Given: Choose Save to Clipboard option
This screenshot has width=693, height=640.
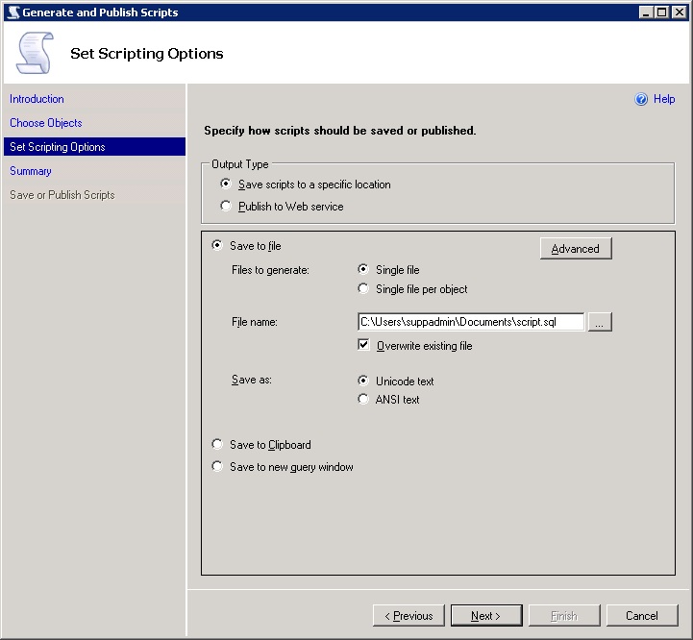Looking at the screenshot, I should [217, 444].
